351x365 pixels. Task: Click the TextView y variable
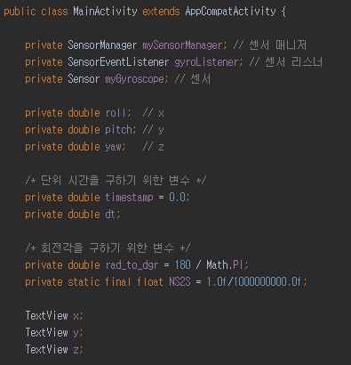(x=76, y=333)
